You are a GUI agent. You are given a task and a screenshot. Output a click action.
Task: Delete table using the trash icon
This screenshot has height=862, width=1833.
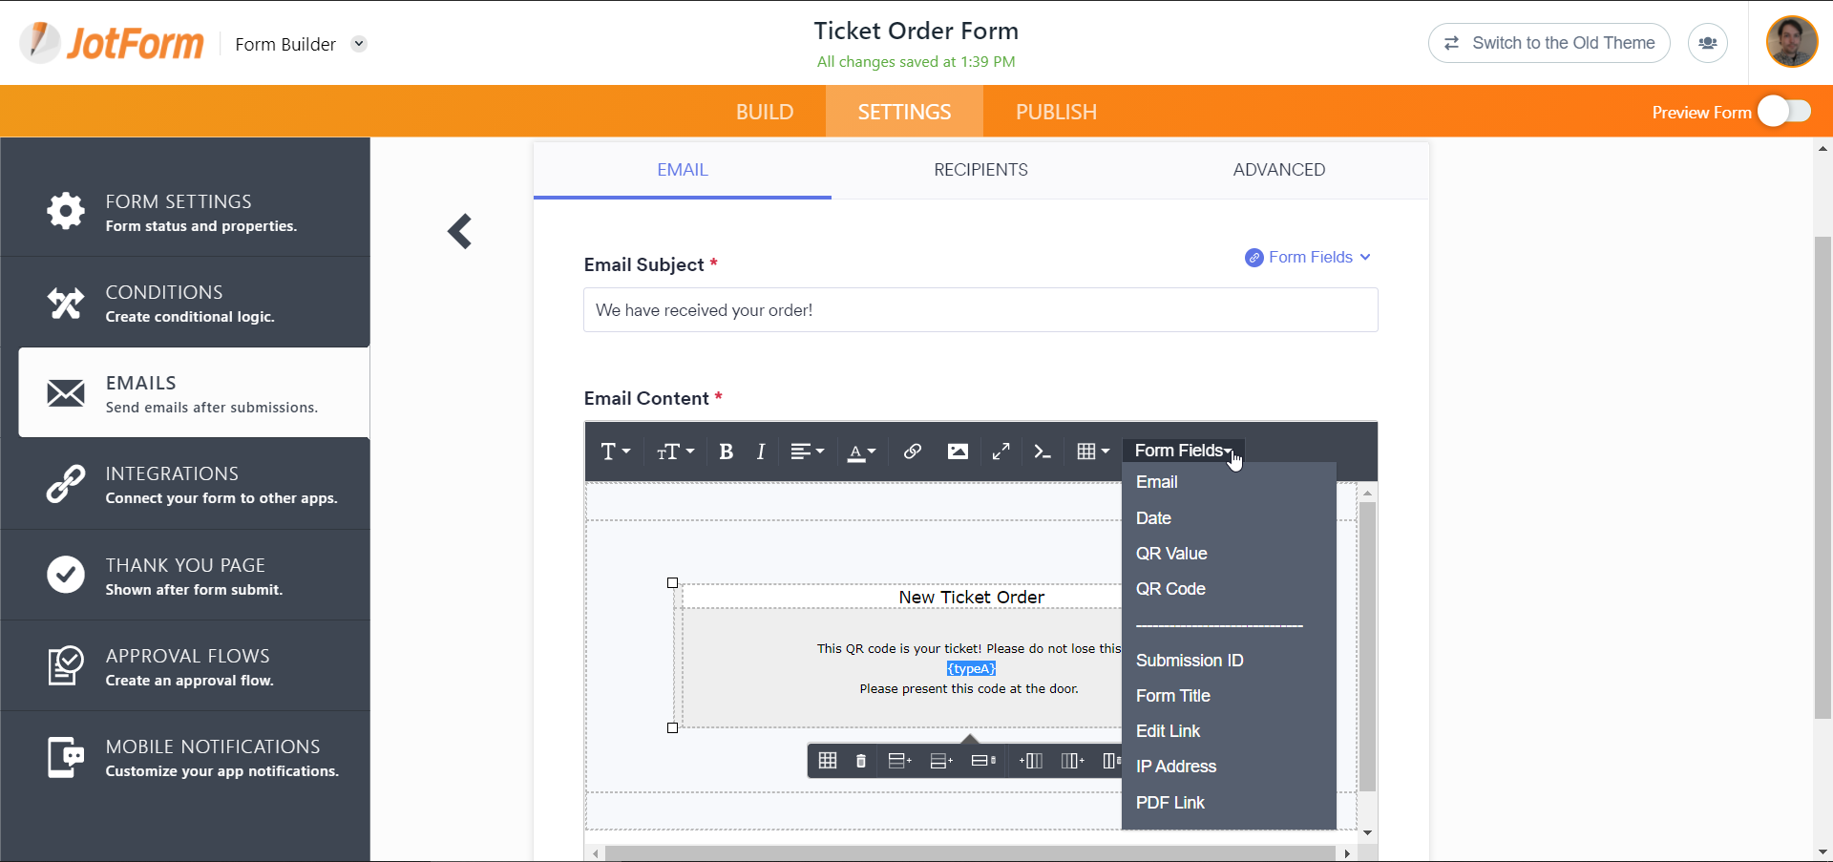click(861, 761)
